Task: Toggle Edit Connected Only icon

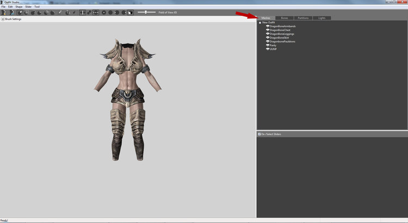Action: [89, 13]
